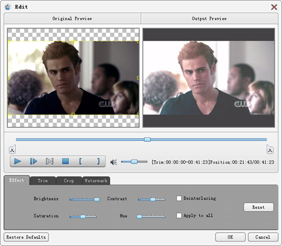The height and width of the screenshot is (246, 282).
Task: Click the Play button
Action: pyautogui.click(x=17, y=161)
